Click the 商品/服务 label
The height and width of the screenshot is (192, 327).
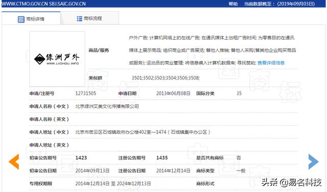[x=99, y=50]
